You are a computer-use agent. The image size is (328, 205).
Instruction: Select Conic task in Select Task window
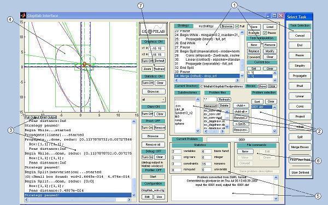[x=300, y=107]
